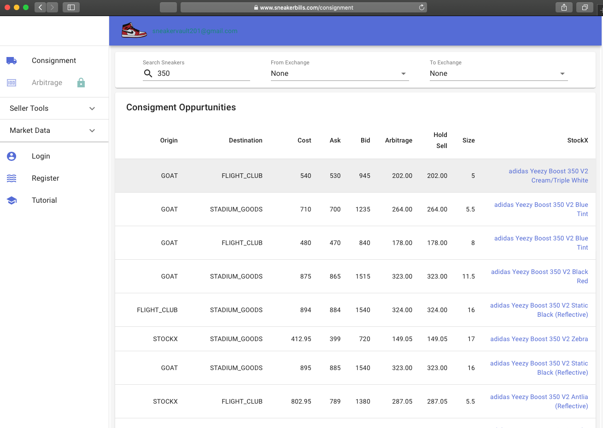The height and width of the screenshot is (428, 603).
Task: Click the Arbitrage column header
Action: click(x=398, y=140)
